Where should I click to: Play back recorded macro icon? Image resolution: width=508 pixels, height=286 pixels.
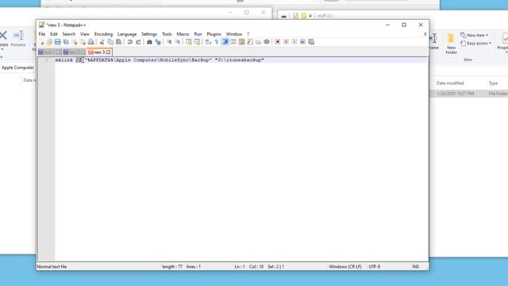coord(294,42)
